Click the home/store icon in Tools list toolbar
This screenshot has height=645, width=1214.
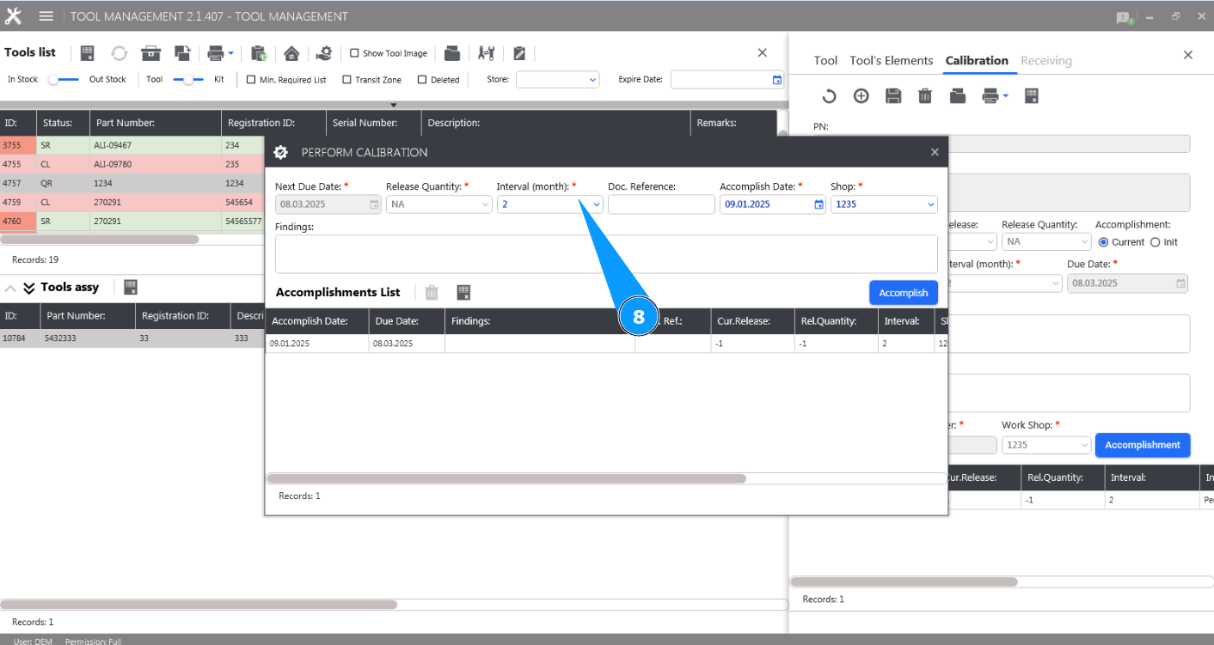pyautogui.click(x=291, y=53)
